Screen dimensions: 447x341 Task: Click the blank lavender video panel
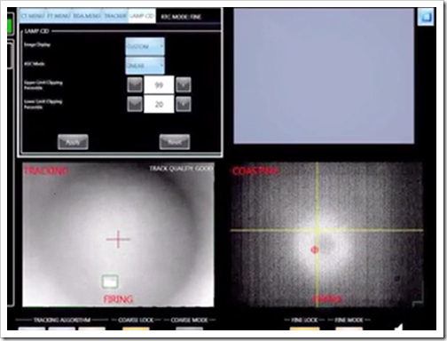tap(324, 76)
